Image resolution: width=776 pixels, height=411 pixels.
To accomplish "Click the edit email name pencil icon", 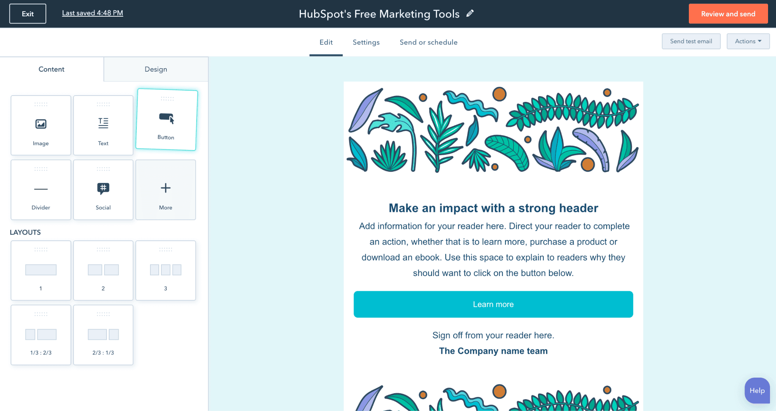I will pos(470,13).
